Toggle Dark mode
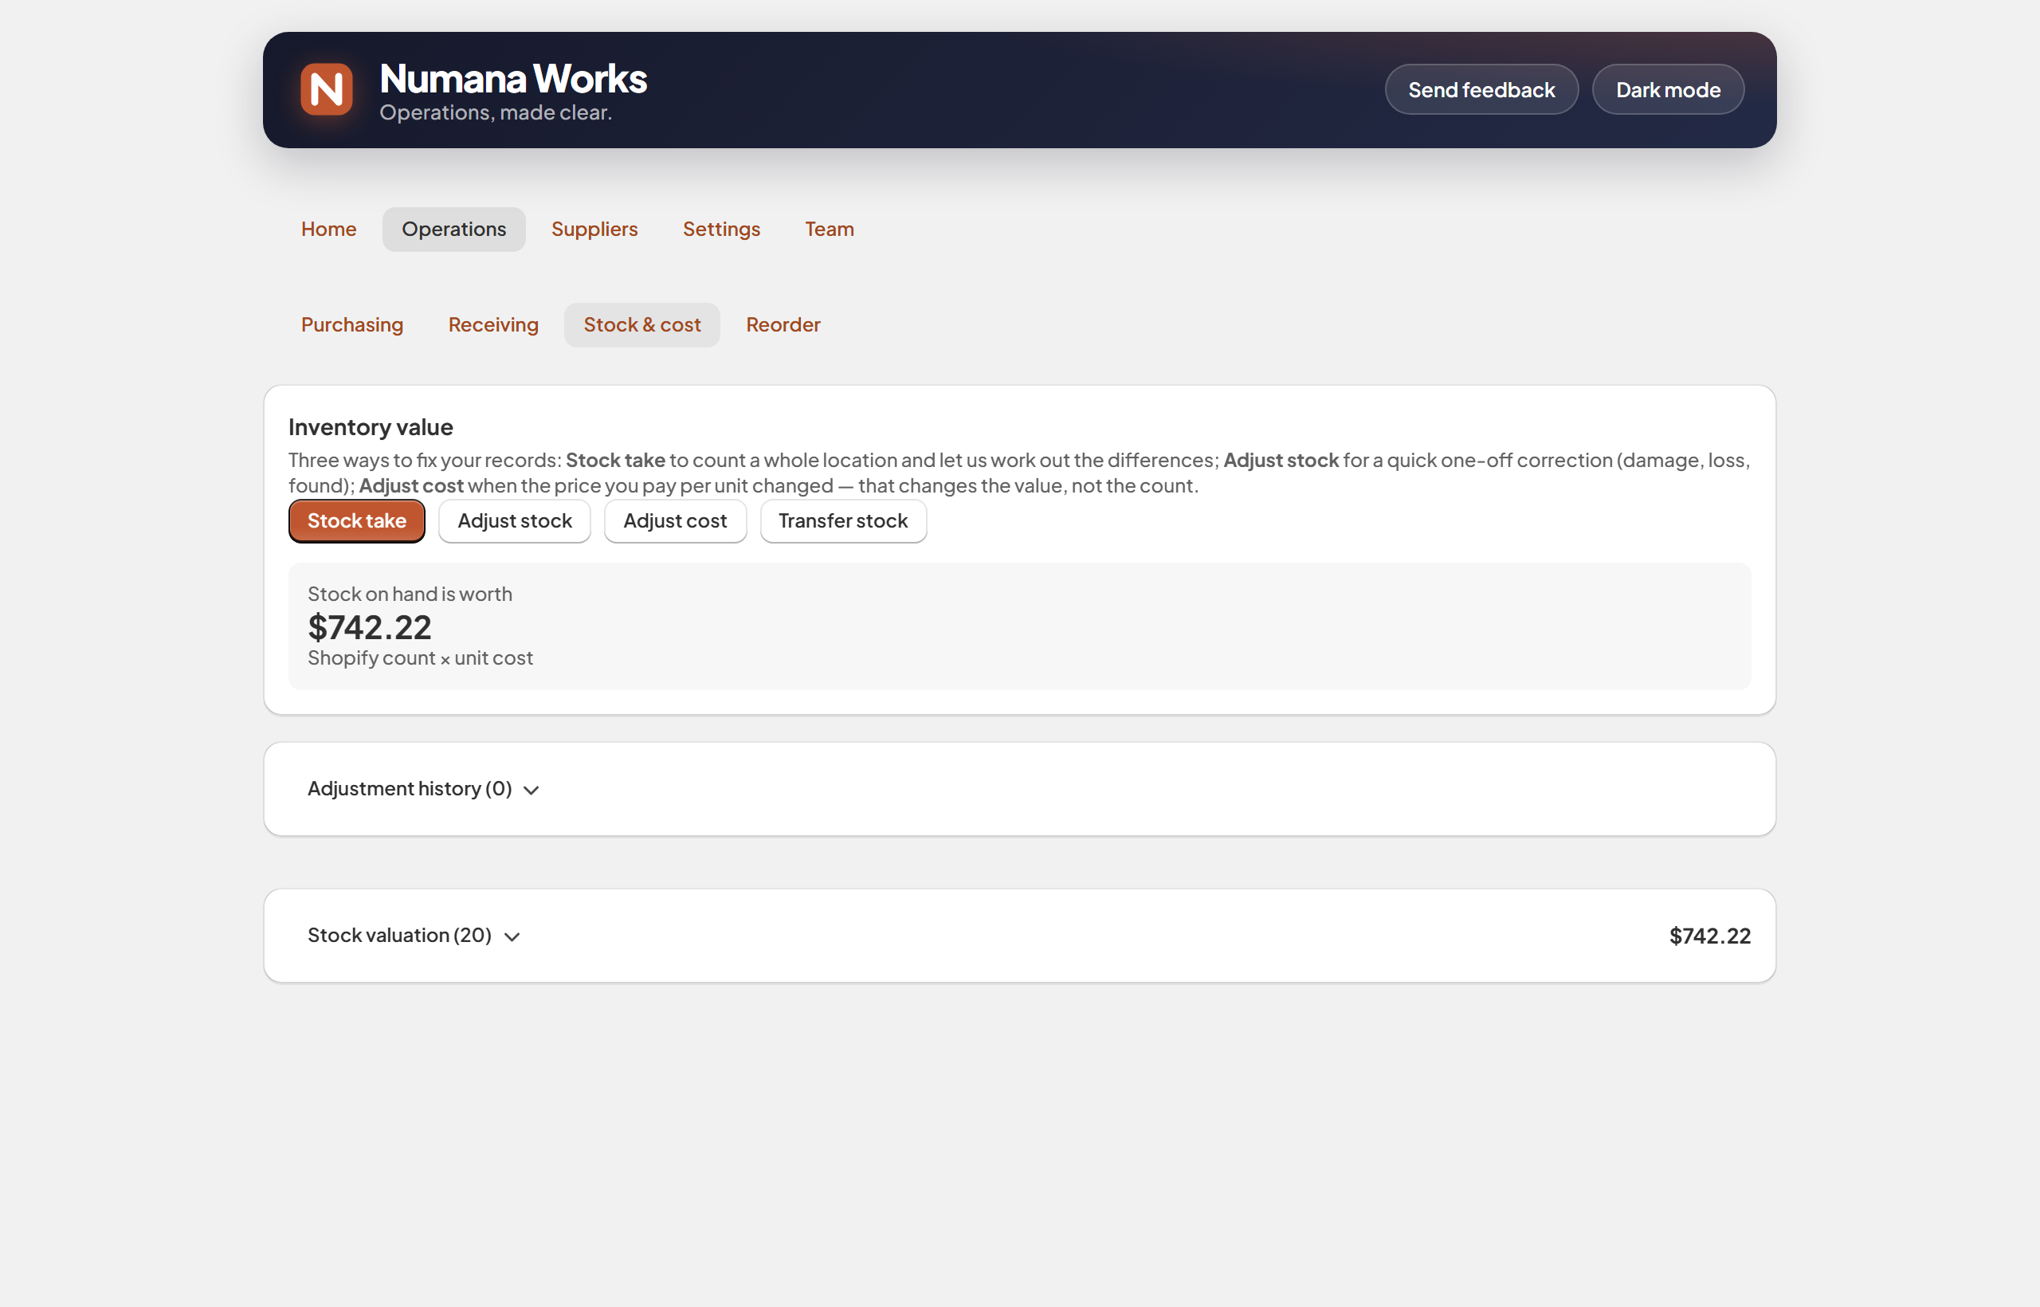2040x1307 pixels. [1668, 89]
